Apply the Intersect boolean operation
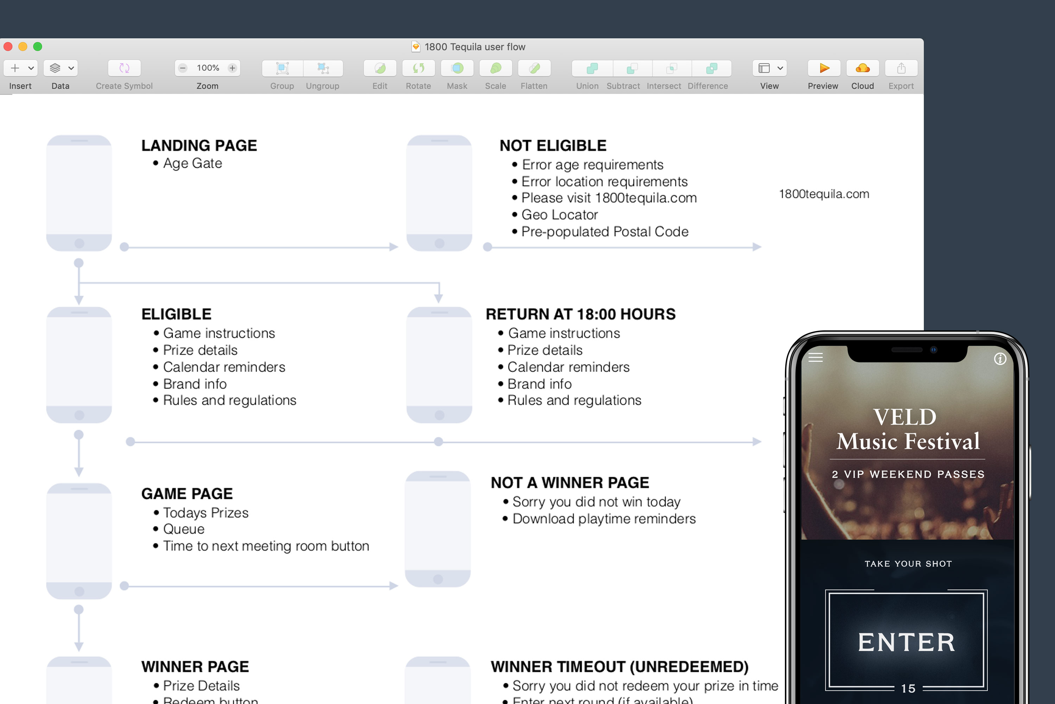This screenshot has width=1055, height=704. point(672,68)
